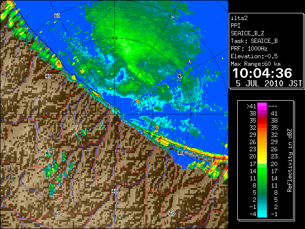Select the '-4' legend lower bound label

point(253,214)
